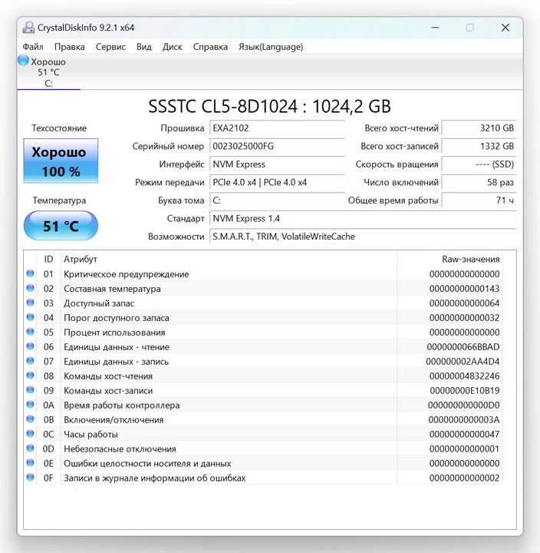Click total host writes value 1332 GB
This screenshot has width=540, height=553.
coord(479,146)
